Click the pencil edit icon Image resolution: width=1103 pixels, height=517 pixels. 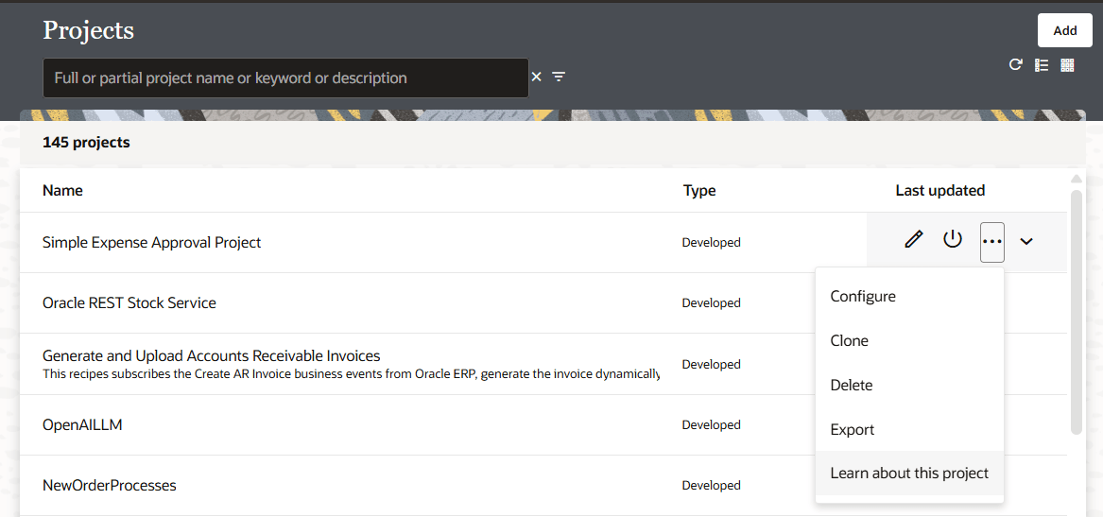pos(913,240)
